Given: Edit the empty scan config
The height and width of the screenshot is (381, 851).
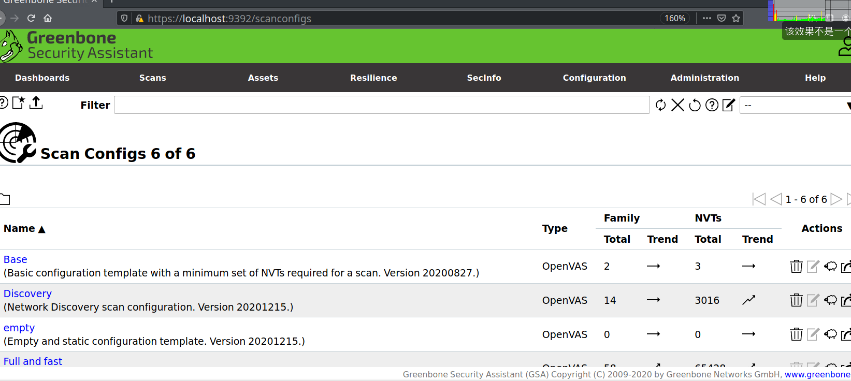Looking at the screenshot, I should [813, 334].
